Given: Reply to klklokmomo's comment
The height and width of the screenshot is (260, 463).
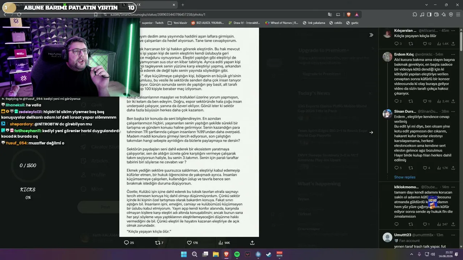Looking at the screenshot, I should click(396, 224).
